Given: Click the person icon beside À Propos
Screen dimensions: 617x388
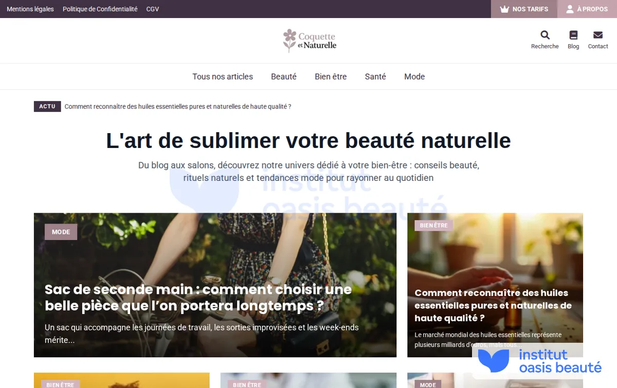Looking at the screenshot, I should click(570, 9).
